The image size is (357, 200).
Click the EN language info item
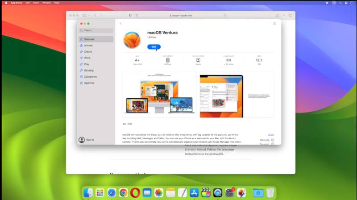[228, 60]
